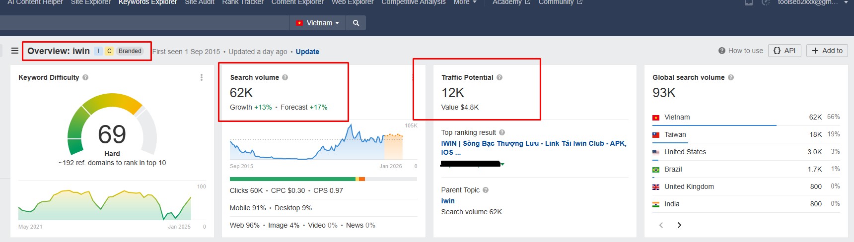The height and width of the screenshot is (242, 854).
Task: Click the Keyword Difficulty help icon
Action: tap(85, 77)
